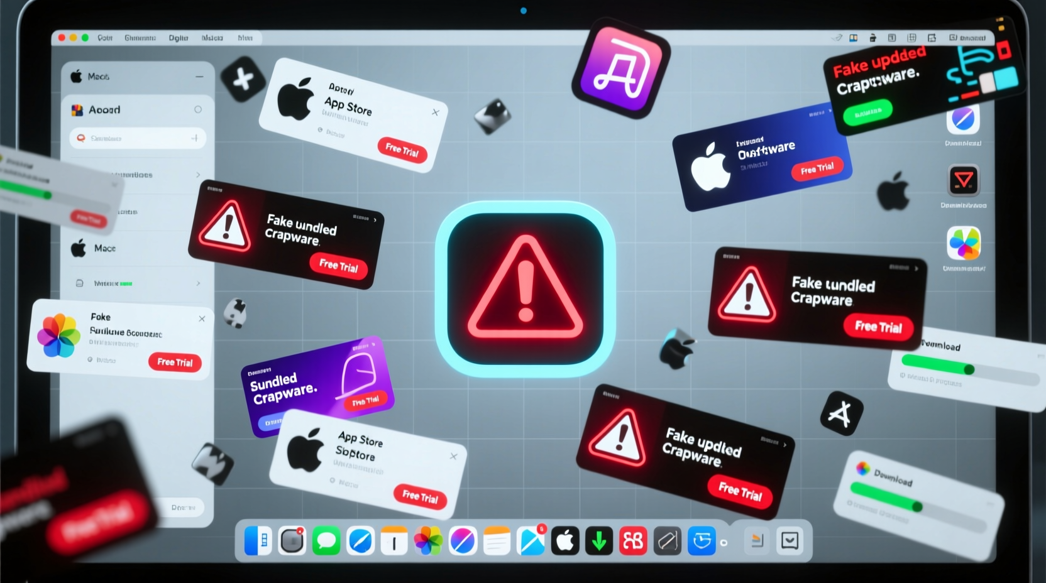The image size is (1046, 583).
Task: Click the black Apple logo dock icon
Action: click(565, 541)
